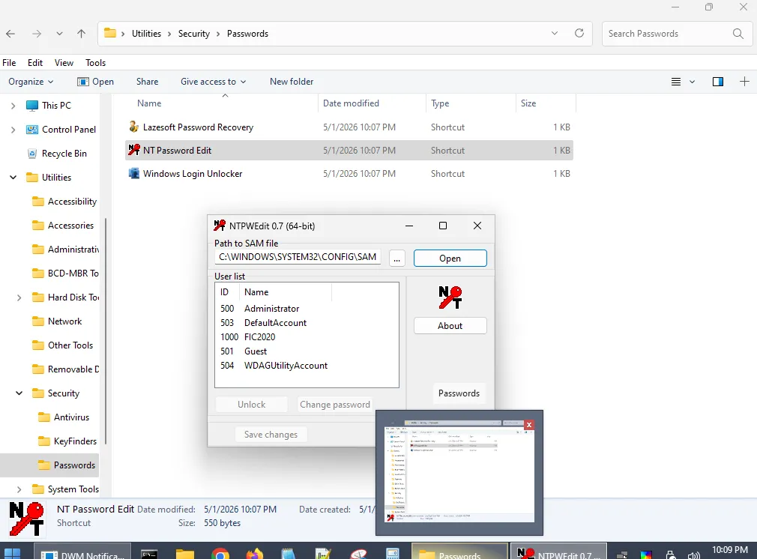Click the Lazesoft Password Recovery shortcut icon
757x559 pixels.
coord(133,127)
